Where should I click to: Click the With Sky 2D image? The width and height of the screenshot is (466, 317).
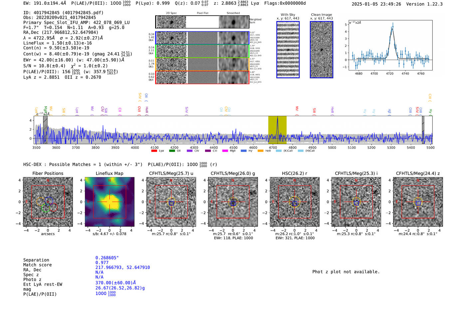288,50
